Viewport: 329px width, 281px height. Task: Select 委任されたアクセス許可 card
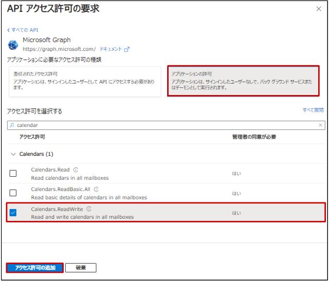click(x=85, y=82)
